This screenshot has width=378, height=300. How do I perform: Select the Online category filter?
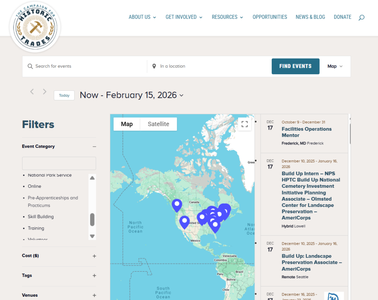(35, 186)
